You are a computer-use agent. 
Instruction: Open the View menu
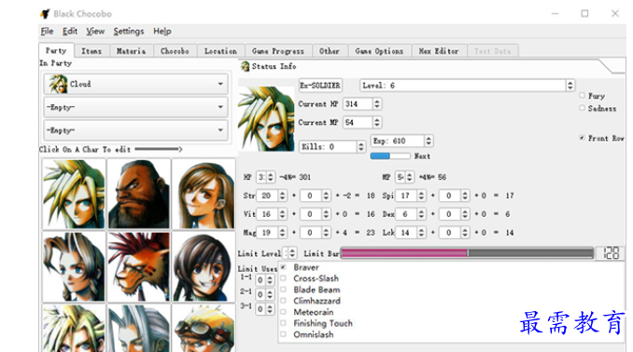click(95, 32)
